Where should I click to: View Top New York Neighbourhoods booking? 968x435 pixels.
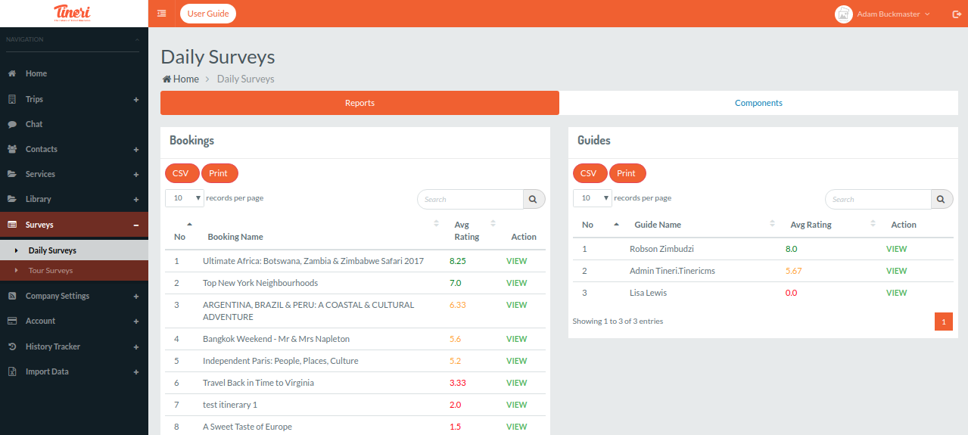coord(517,283)
